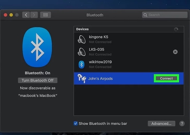Image resolution: width=190 pixels, height=135 pixels.
Task: Remove LKS-035 with its X icon
Action: [x=175, y=52]
